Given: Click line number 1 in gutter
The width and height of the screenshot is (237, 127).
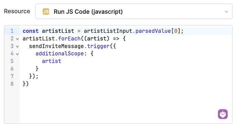Looking at the screenshot, I should tap(12, 31).
